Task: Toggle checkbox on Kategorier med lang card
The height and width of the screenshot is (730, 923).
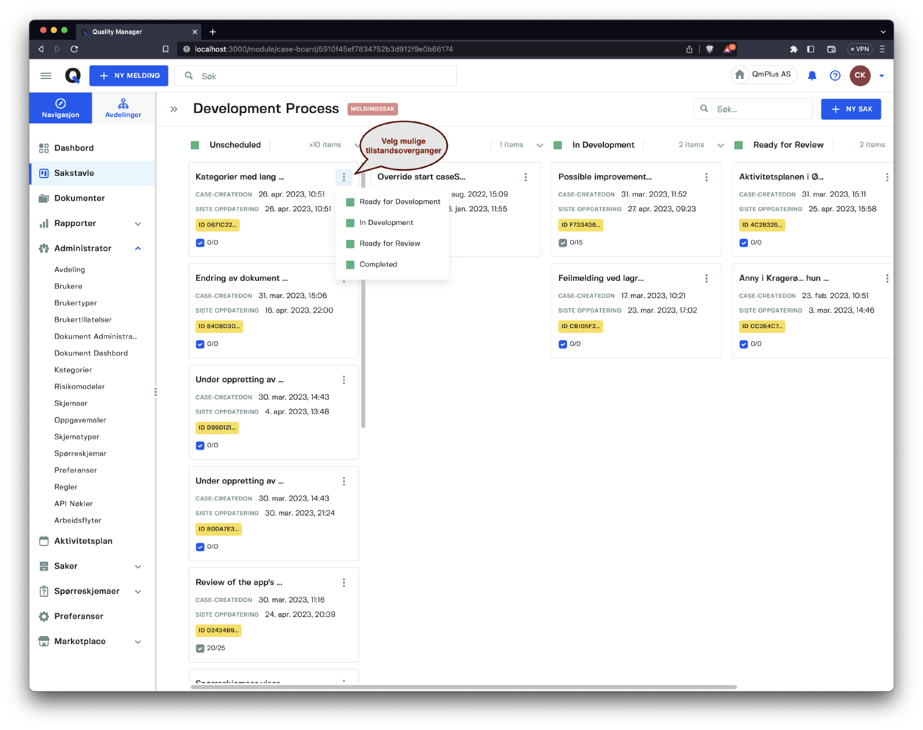Action: 200,243
